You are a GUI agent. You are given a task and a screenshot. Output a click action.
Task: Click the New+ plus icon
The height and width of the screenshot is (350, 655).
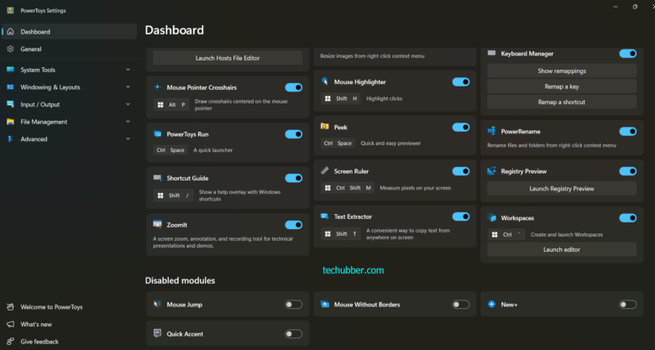coord(491,304)
